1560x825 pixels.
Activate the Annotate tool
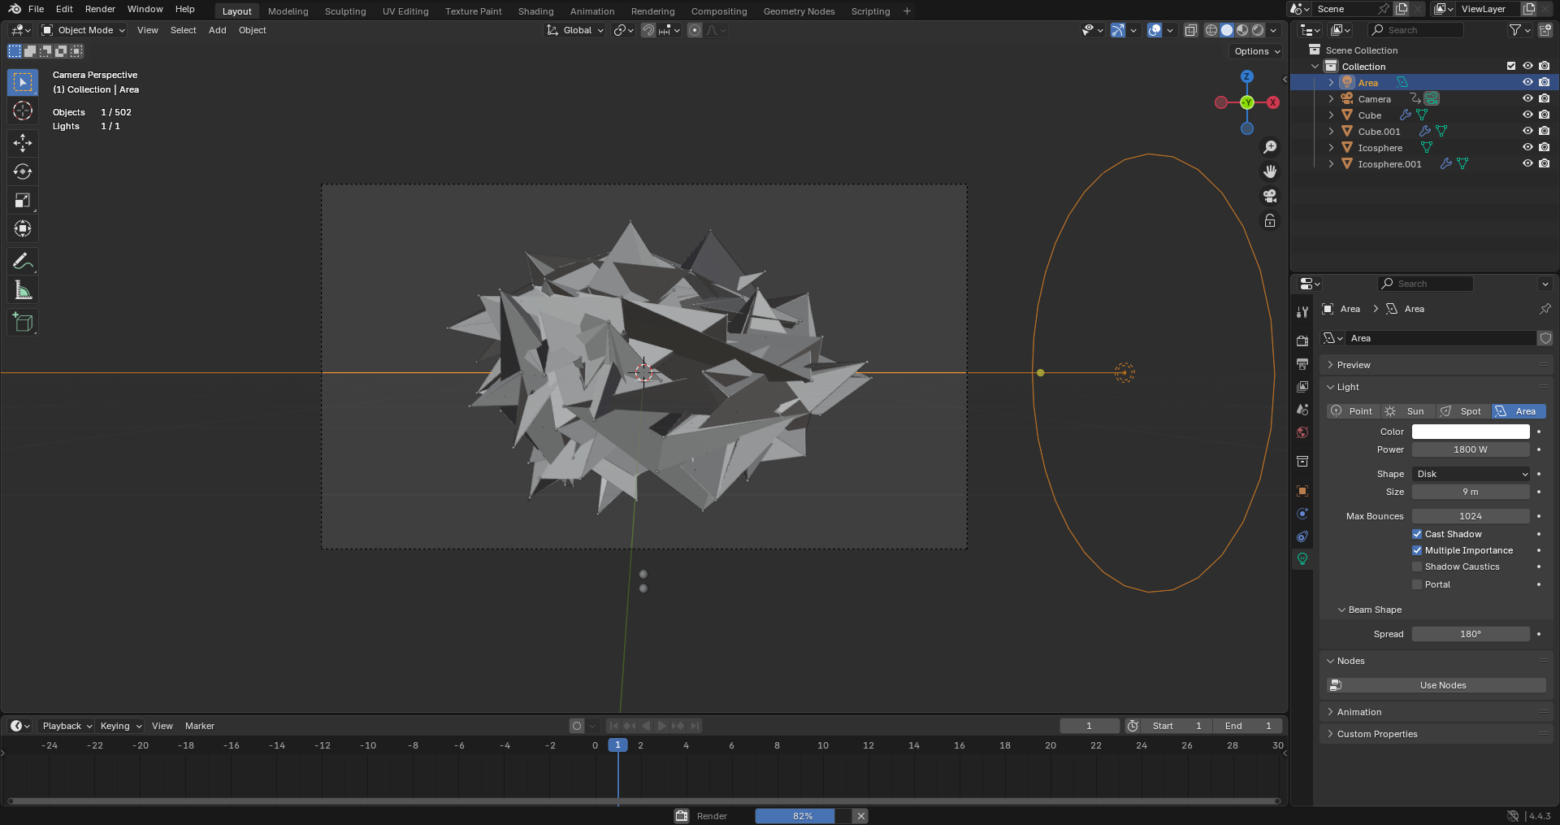pos(23,261)
